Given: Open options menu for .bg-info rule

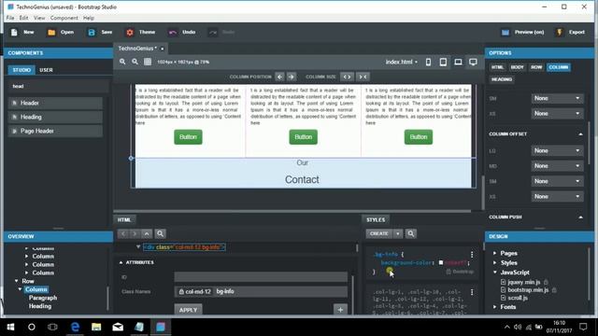Looking at the screenshot, I should point(472,255).
